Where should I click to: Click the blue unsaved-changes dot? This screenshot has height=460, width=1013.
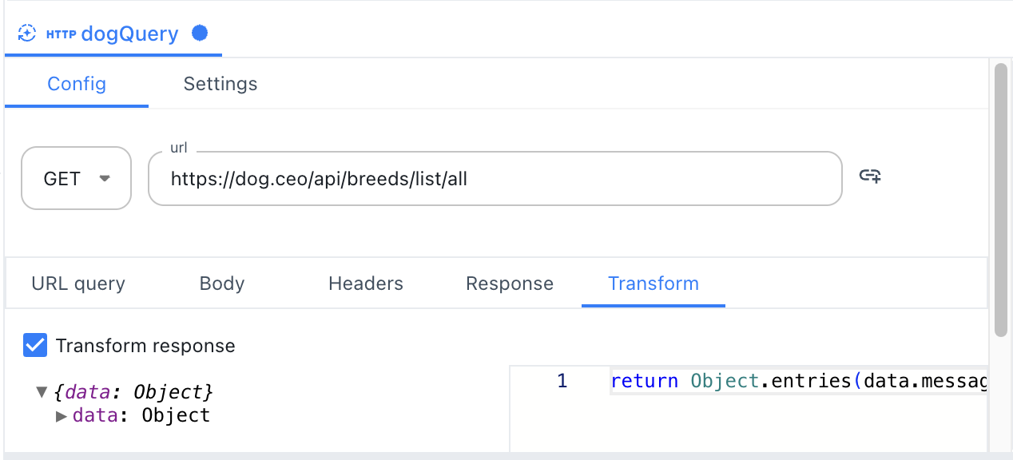pos(200,33)
